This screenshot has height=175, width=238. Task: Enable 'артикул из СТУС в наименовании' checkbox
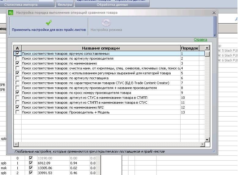(17, 97)
